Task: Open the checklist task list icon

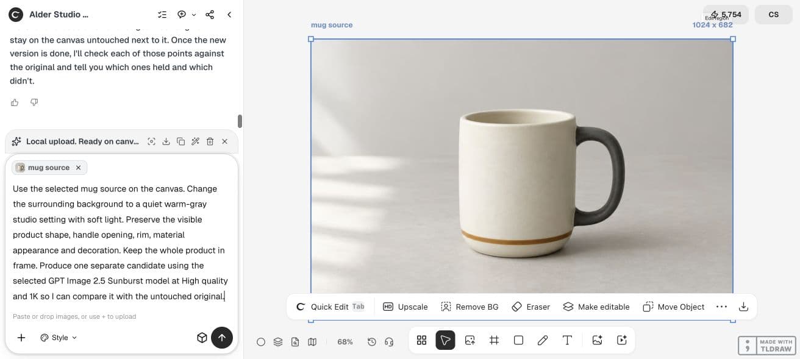Action: [x=162, y=15]
